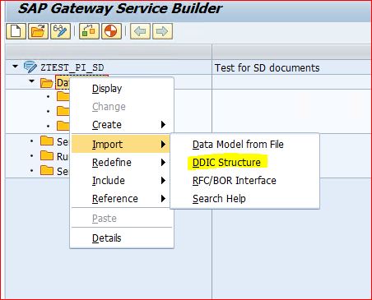Go back with the left arrow icon
The width and height of the screenshot is (372, 300).
140,31
